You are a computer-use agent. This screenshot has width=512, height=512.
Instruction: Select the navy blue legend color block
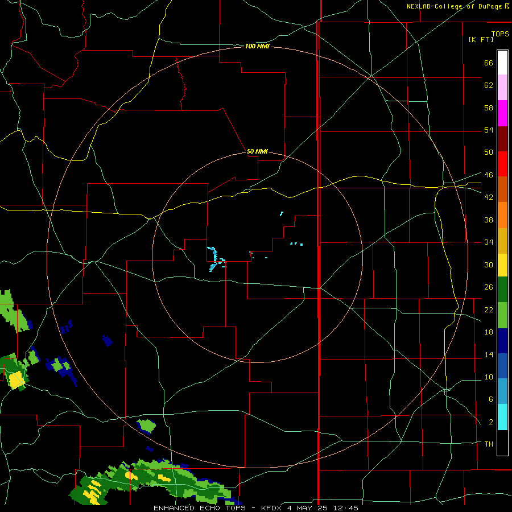(502, 341)
